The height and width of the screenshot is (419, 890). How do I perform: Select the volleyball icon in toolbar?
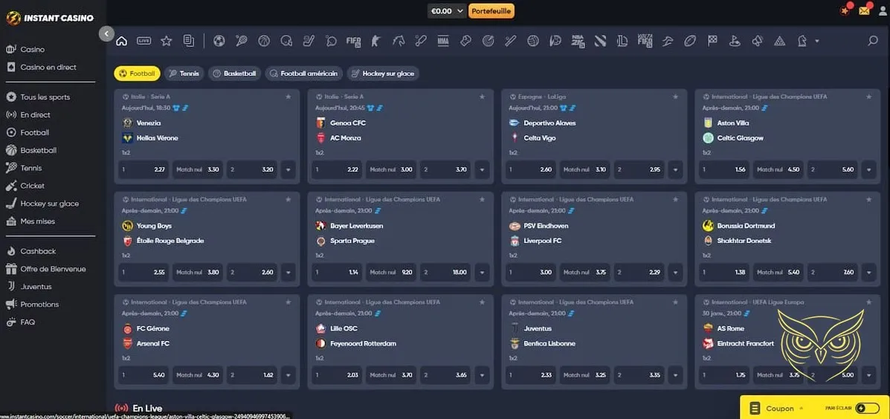[x=532, y=41]
